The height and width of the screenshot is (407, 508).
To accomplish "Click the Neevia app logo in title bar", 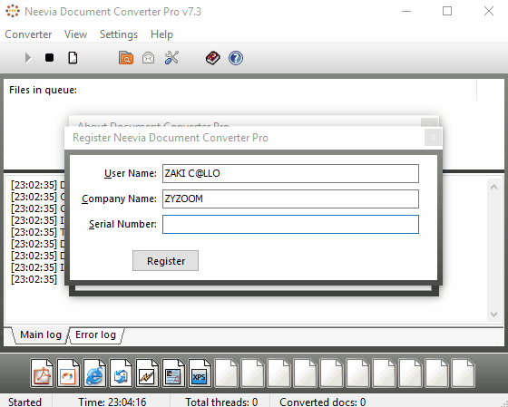I will tap(13, 11).
